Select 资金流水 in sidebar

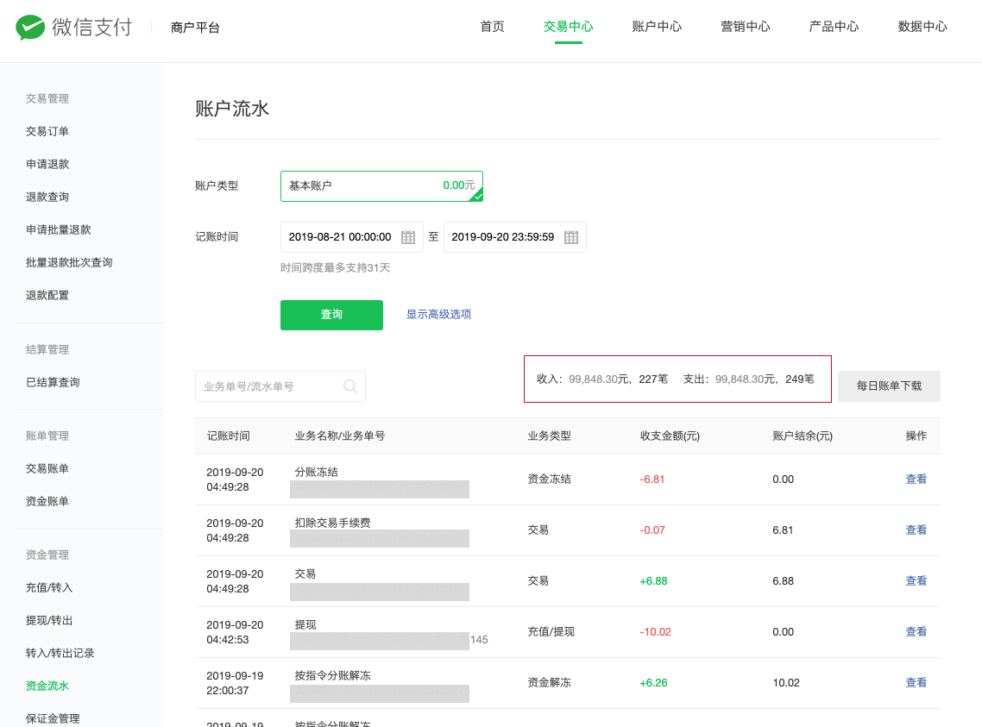click(x=47, y=686)
